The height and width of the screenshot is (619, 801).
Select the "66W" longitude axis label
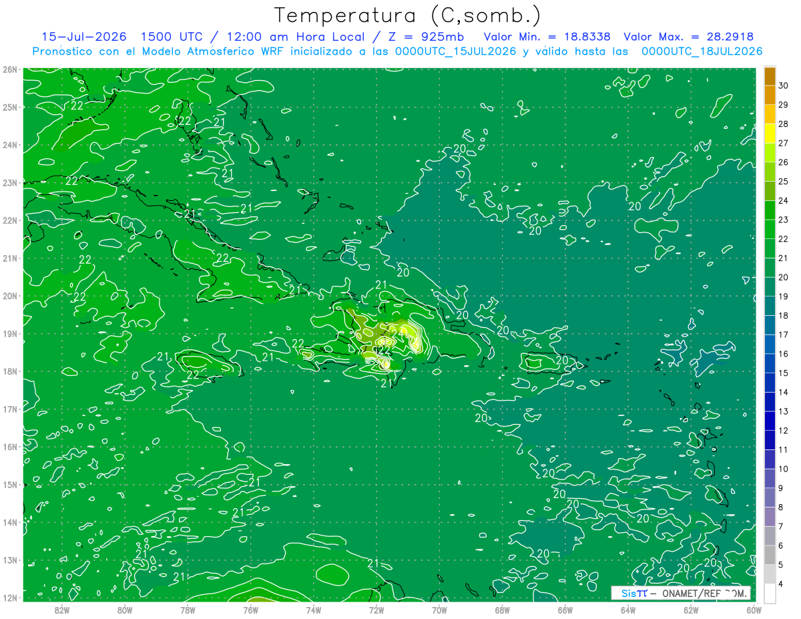tap(565, 610)
